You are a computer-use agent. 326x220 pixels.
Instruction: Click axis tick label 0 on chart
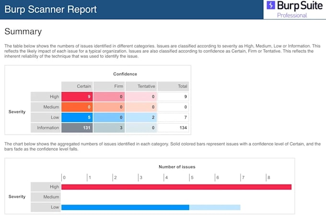pos(64,178)
